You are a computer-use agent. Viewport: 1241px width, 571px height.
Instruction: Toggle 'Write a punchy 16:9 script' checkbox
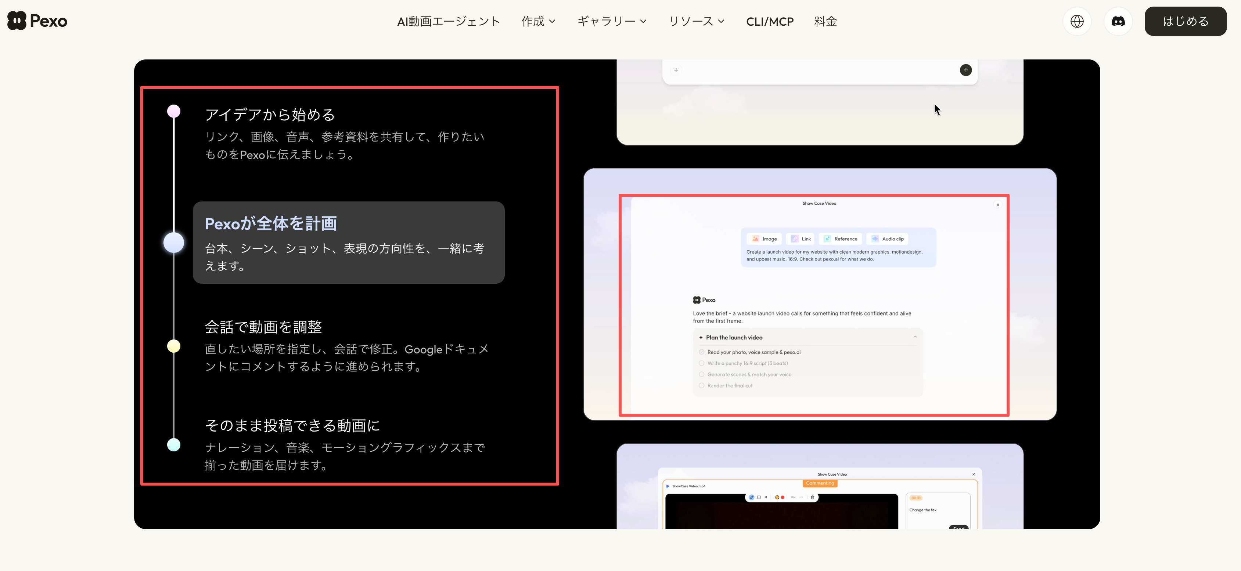click(x=701, y=363)
